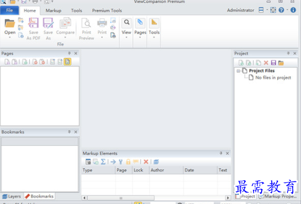This screenshot has height=204, width=301.
Task: Click the first red delete page icon
Action: (x=35, y=62)
